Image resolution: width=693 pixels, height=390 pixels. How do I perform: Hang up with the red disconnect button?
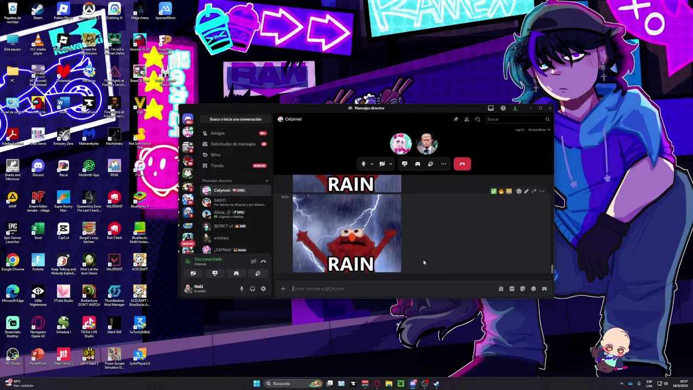point(462,164)
